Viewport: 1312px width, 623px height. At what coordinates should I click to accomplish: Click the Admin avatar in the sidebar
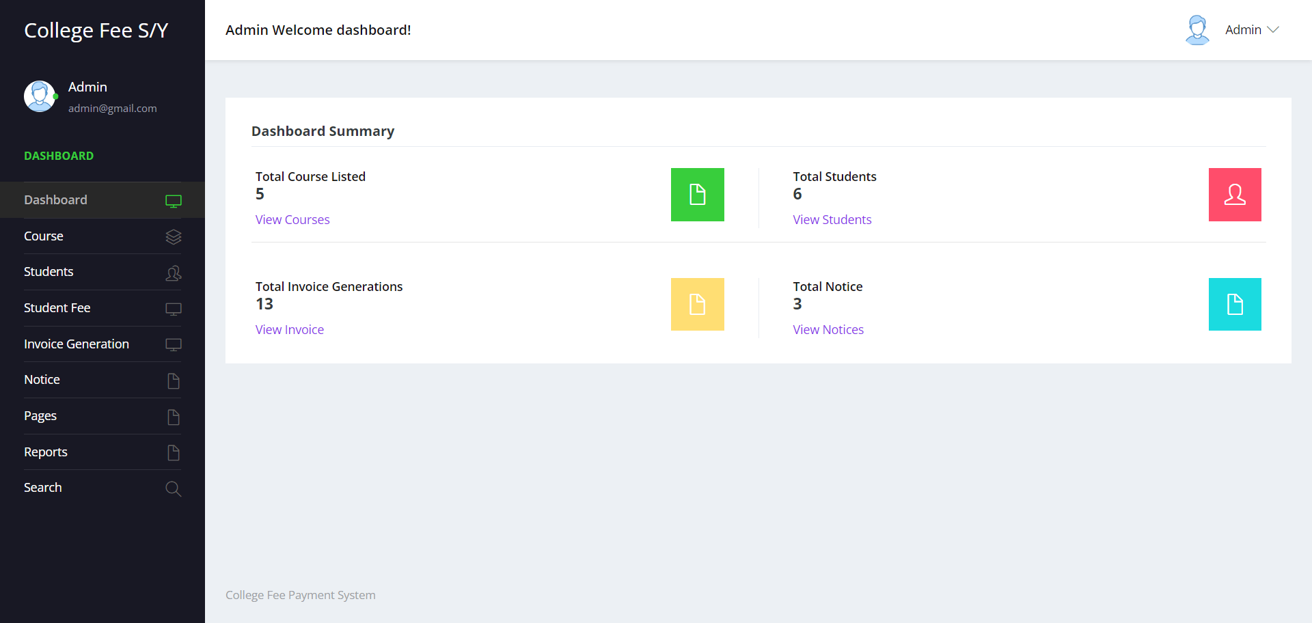40,96
